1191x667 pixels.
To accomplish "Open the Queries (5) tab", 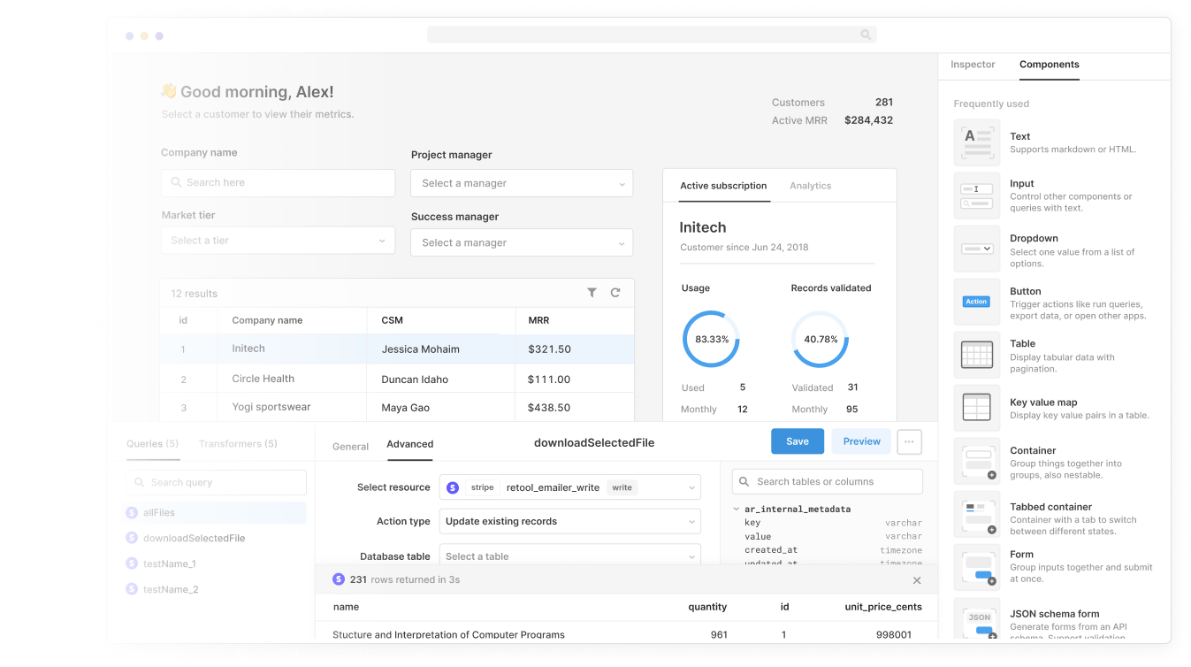I will point(153,444).
